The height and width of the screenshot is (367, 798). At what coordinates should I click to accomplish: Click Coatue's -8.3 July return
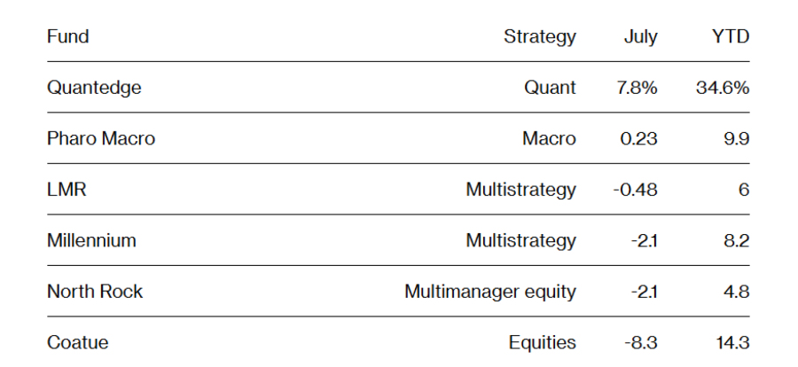pos(641,342)
